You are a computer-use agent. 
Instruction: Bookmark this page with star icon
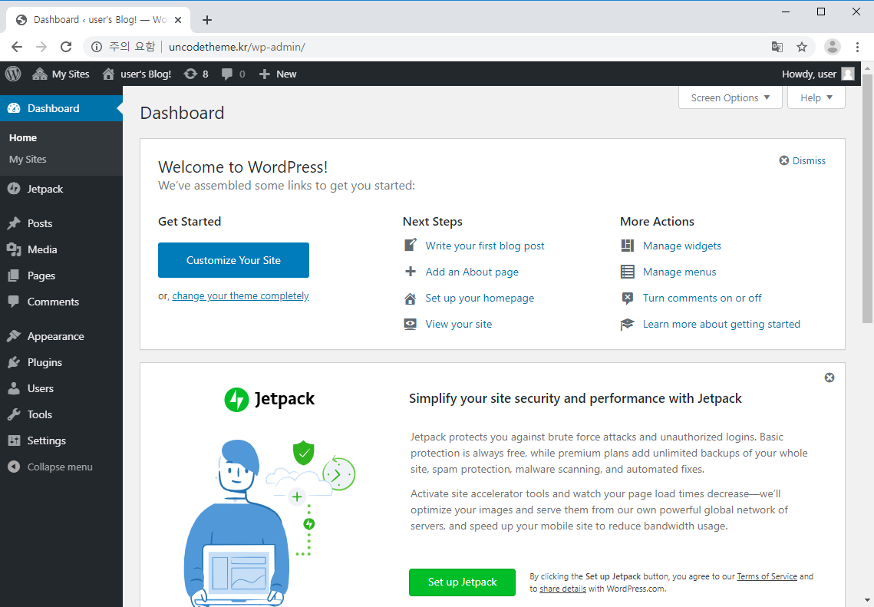(x=802, y=47)
